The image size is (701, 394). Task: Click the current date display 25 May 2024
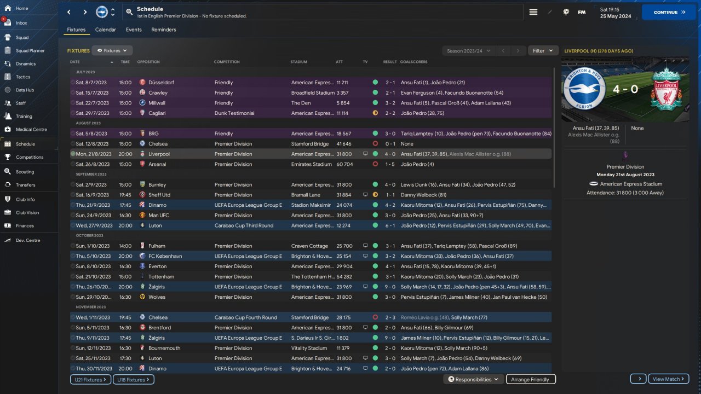pos(616,16)
